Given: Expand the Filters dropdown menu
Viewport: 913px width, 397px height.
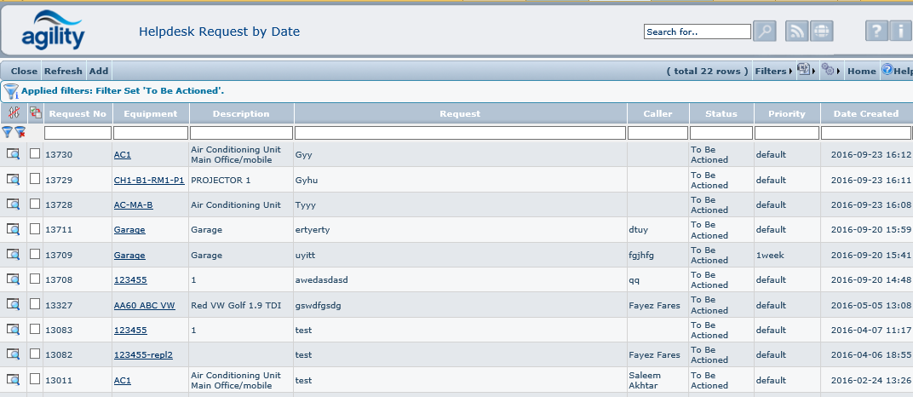Looking at the screenshot, I should pos(773,72).
